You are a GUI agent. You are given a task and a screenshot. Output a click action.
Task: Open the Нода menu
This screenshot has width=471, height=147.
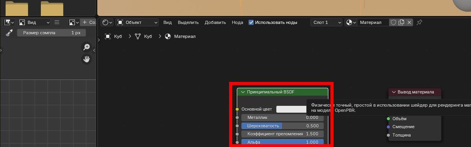point(237,22)
